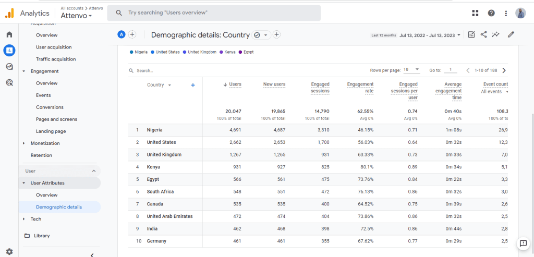Open the Google apps grid icon
The width and height of the screenshot is (534, 257).
point(475,13)
